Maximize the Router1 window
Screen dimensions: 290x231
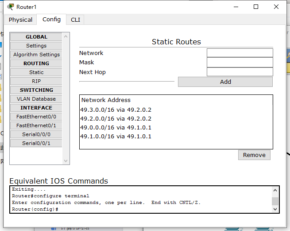coord(256,7)
